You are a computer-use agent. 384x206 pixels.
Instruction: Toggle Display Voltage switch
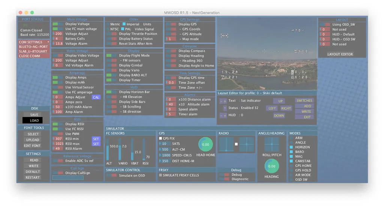click(x=58, y=24)
